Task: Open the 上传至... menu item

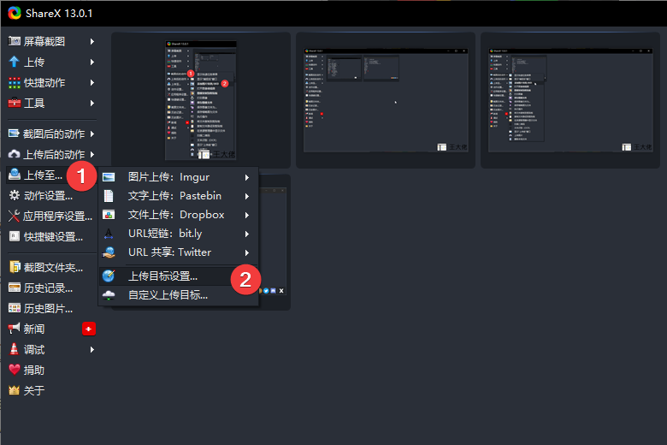Action: point(51,175)
